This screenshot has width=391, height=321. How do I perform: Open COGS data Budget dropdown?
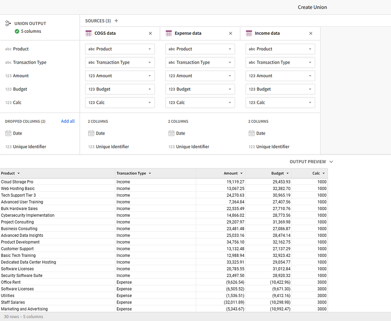(120, 89)
